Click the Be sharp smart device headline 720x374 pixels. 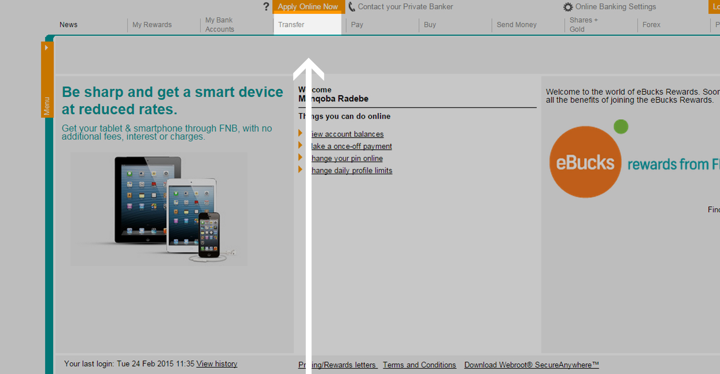(x=172, y=100)
